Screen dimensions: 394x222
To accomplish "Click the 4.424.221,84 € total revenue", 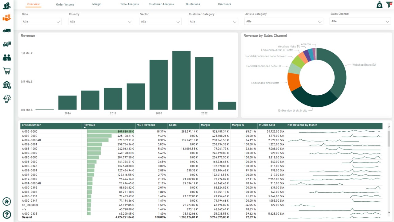I will (x=124, y=217).
